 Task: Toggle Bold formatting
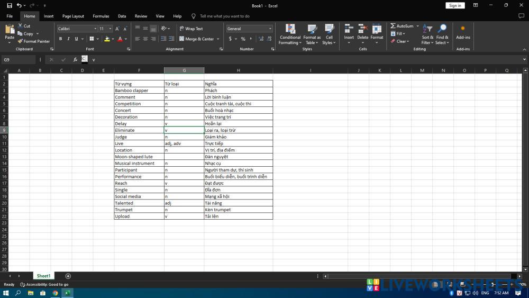click(x=60, y=39)
